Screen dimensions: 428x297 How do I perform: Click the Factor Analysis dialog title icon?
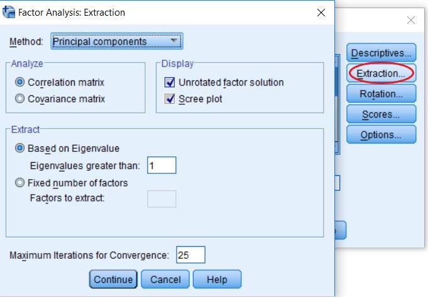pos(8,13)
